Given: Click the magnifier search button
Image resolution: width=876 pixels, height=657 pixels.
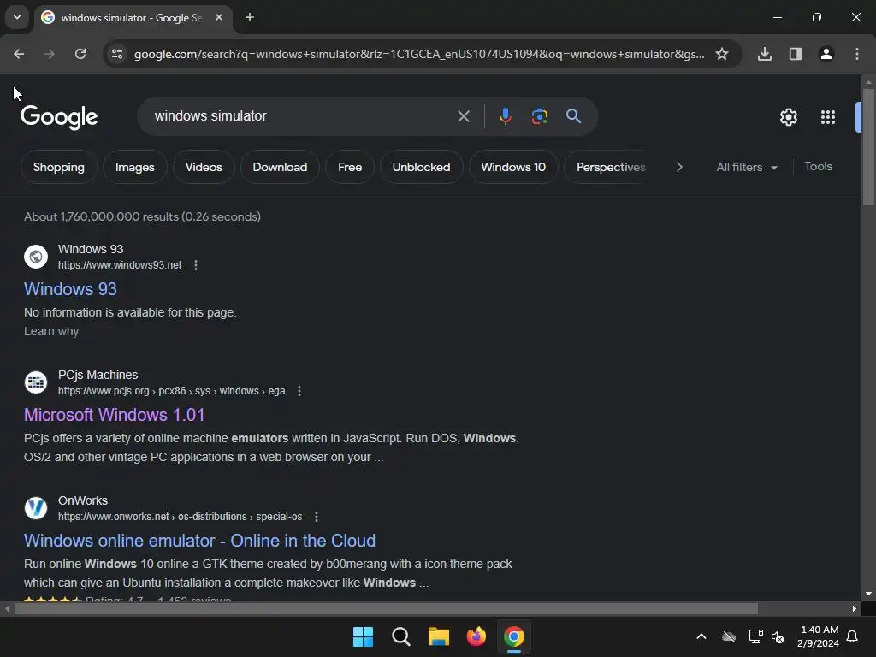Looking at the screenshot, I should pos(574,116).
